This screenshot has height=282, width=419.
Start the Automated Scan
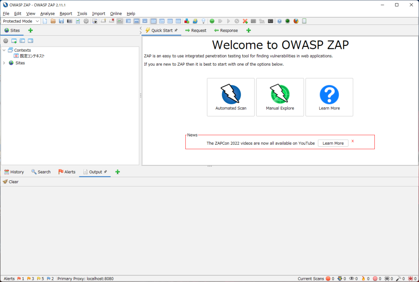231,97
